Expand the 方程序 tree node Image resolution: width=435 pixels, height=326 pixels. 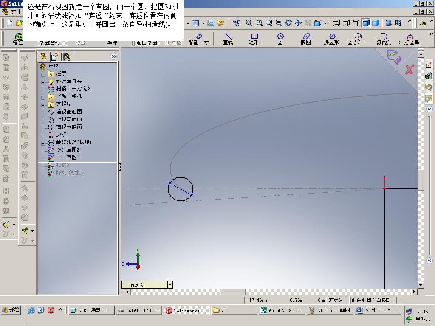tap(43, 105)
